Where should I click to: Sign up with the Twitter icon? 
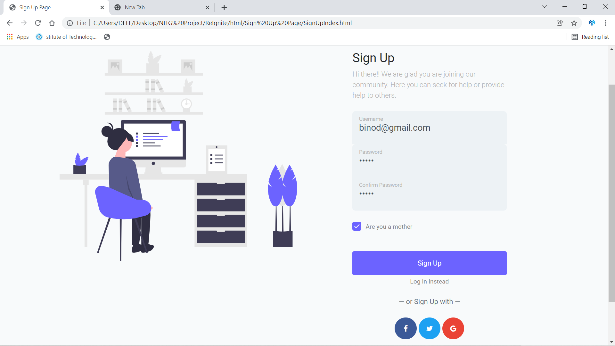(x=430, y=328)
